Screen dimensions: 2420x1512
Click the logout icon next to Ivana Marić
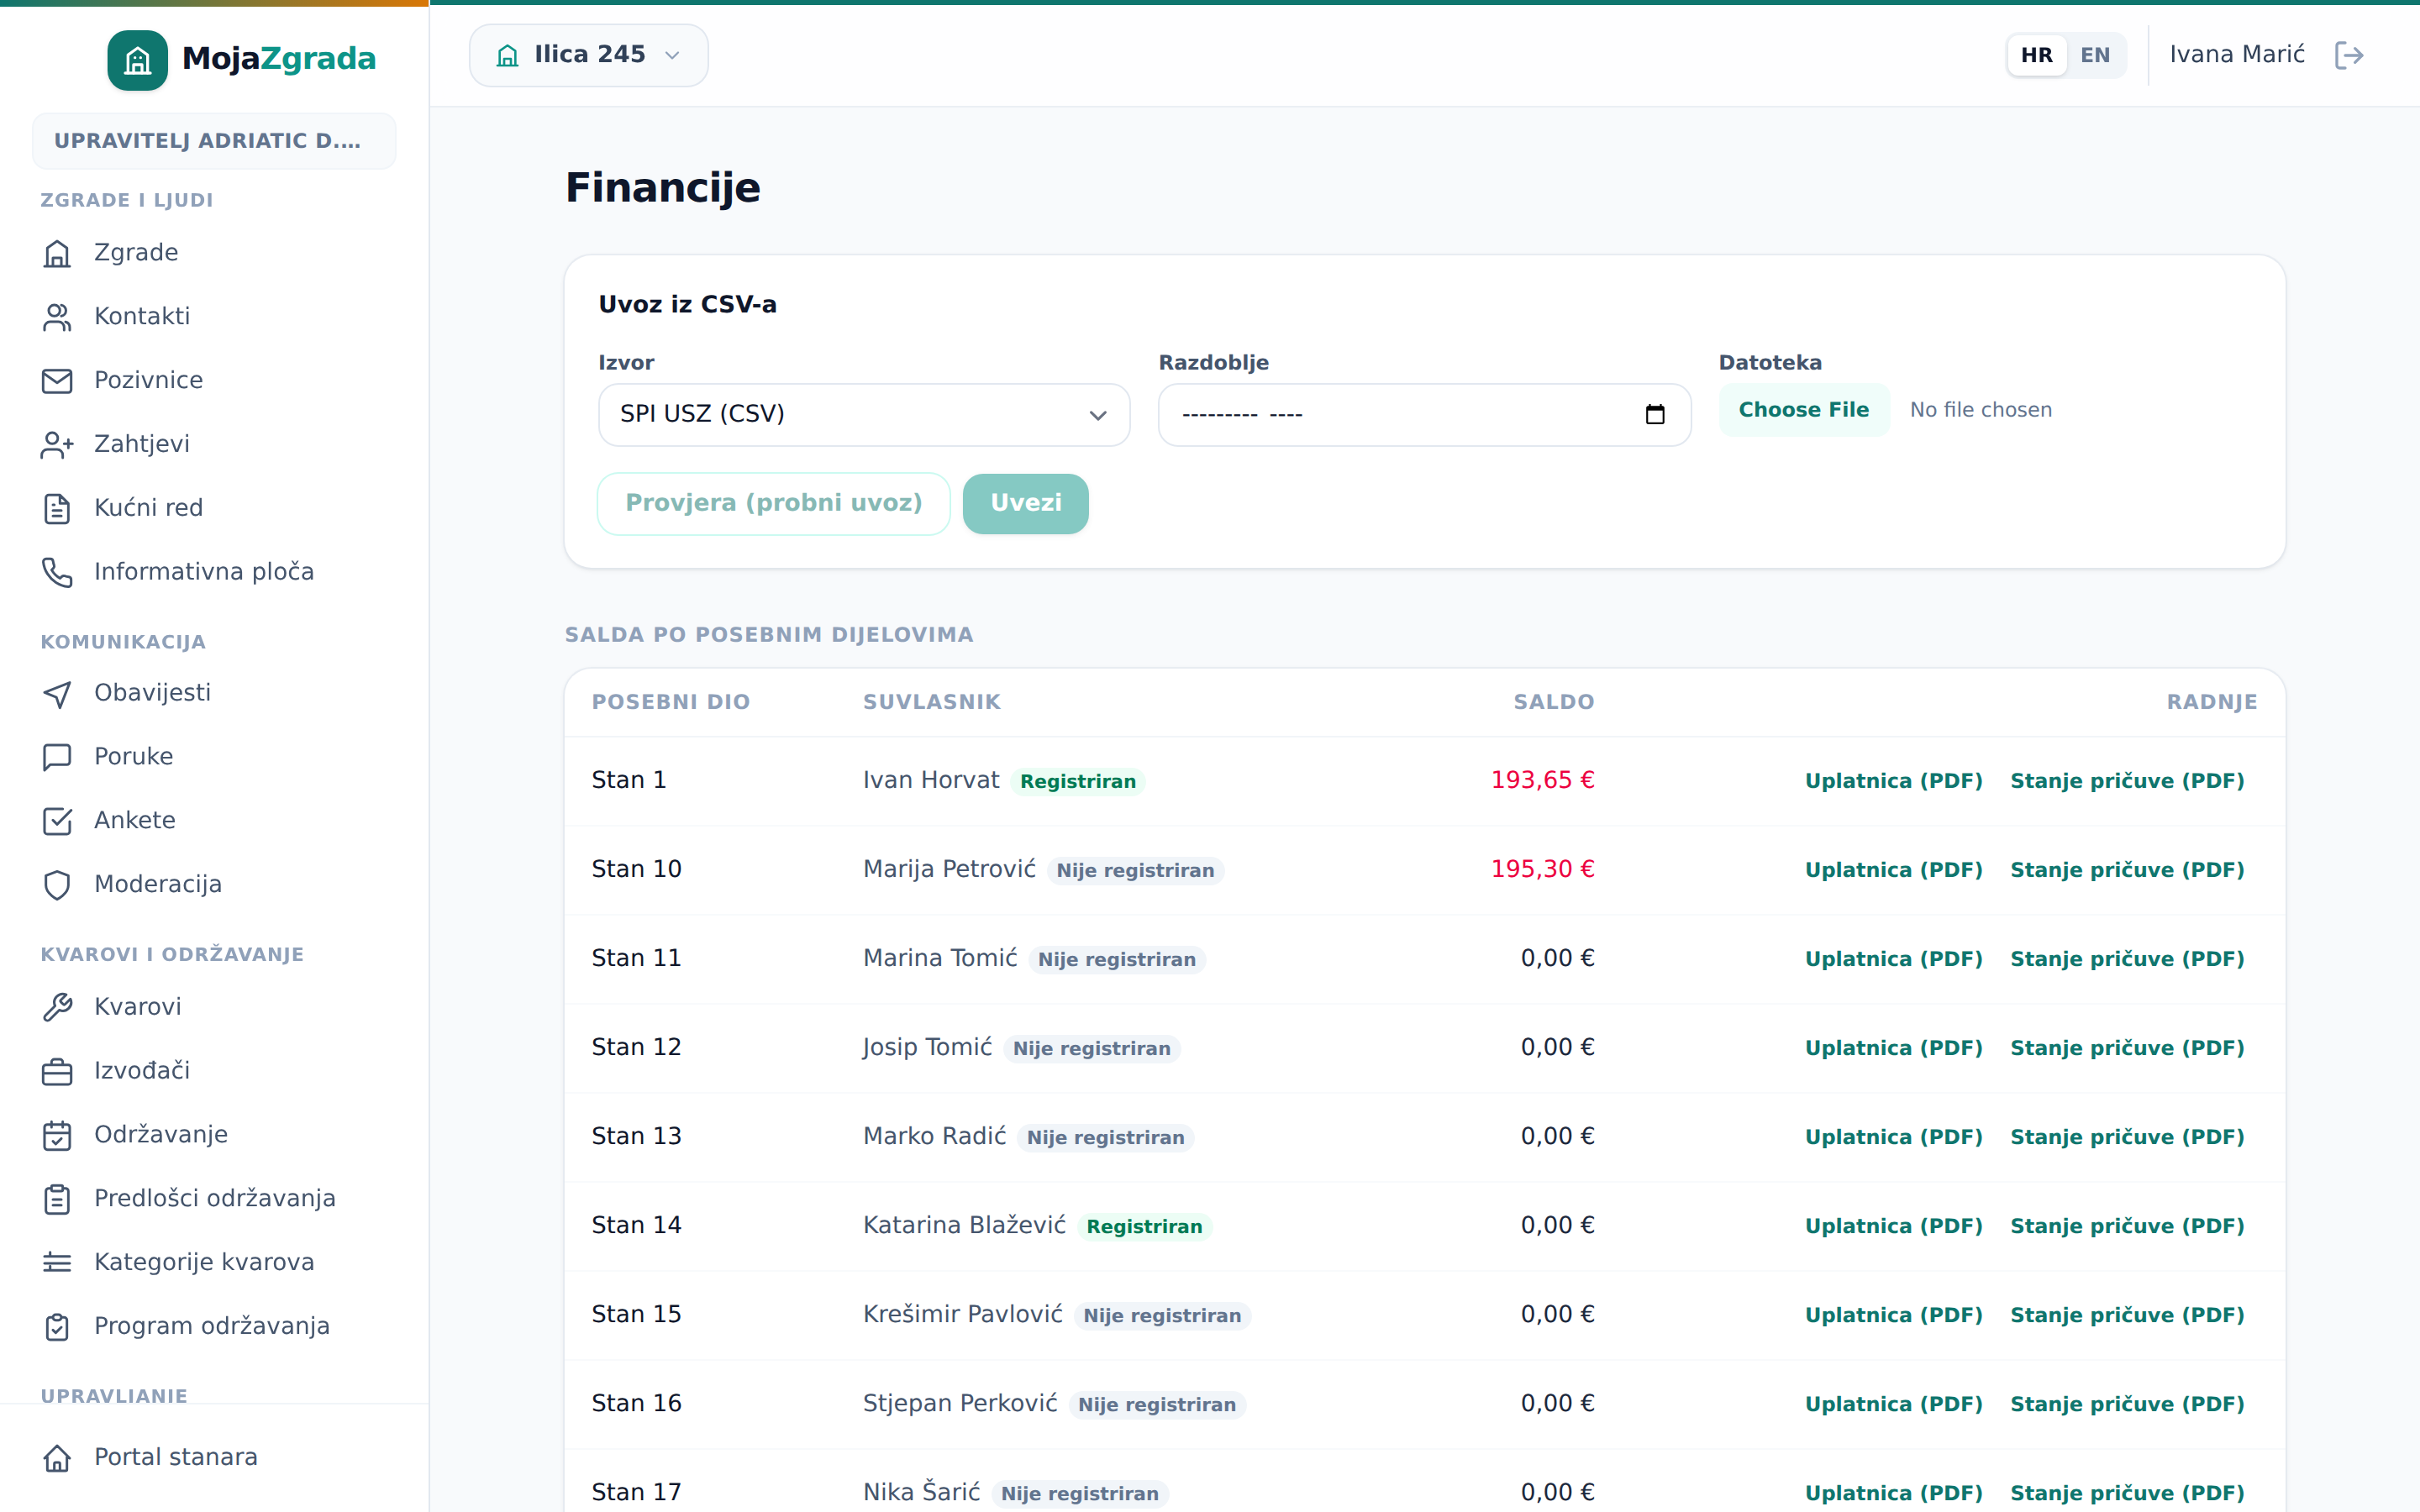[2349, 55]
